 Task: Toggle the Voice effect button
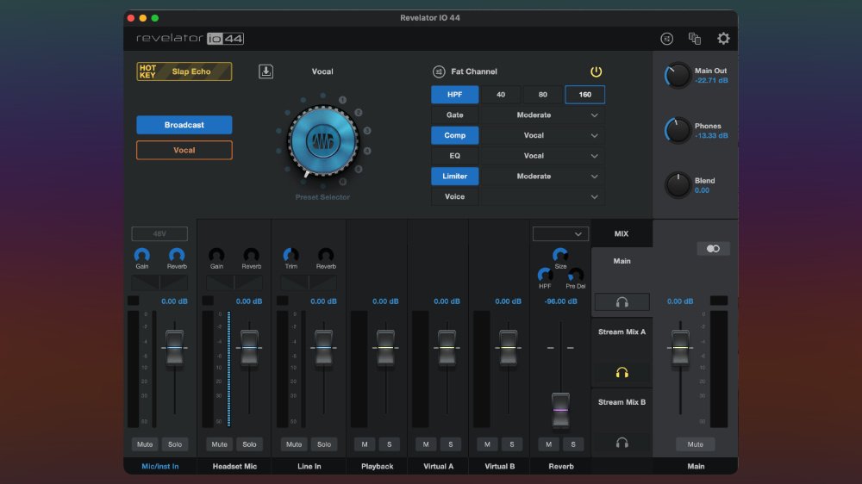click(454, 196)
